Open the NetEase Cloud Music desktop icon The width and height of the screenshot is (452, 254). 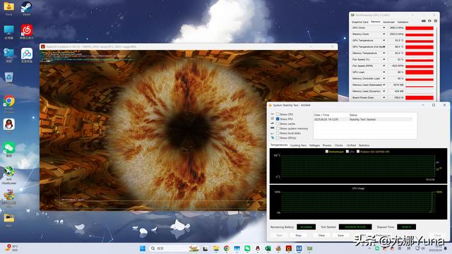pos(27,32)
